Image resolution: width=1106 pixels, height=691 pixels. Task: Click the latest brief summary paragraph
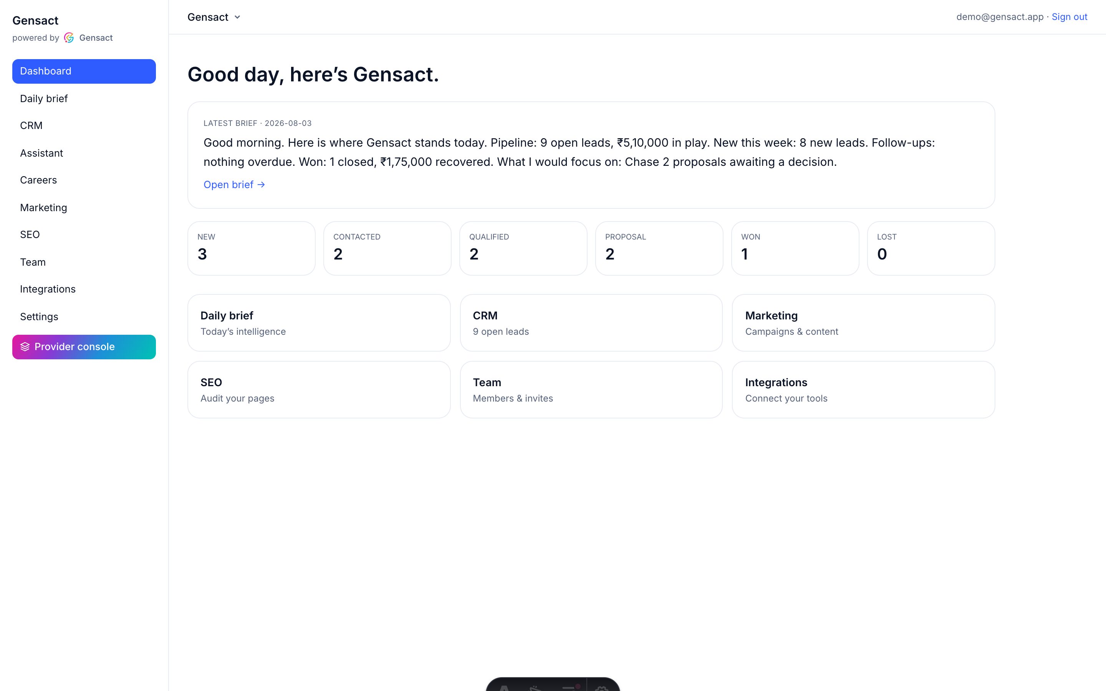(x=569, y=152)
